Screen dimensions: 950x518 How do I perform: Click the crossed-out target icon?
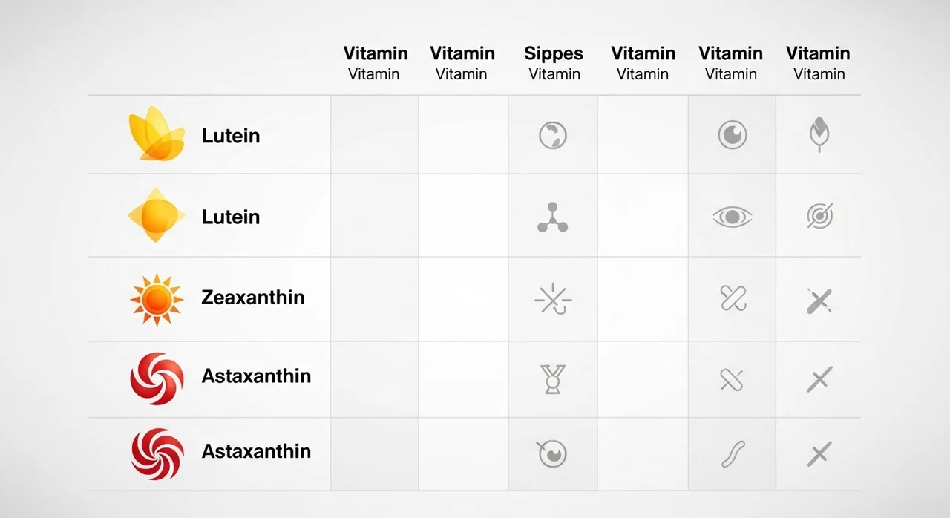(819, 216)
